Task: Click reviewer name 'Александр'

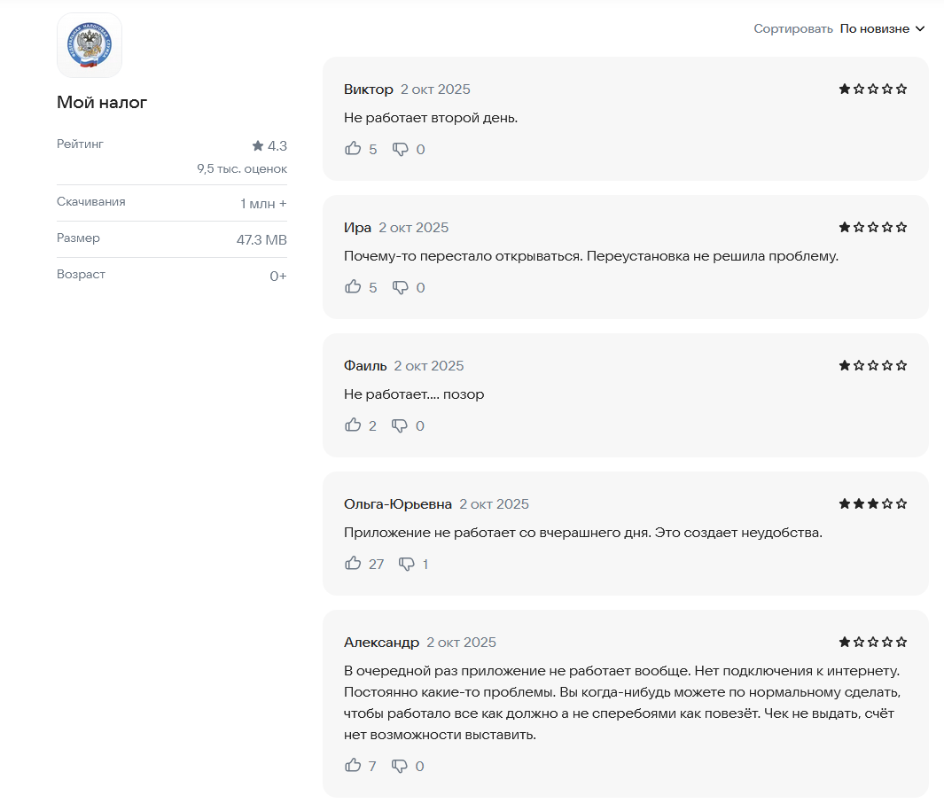Action: coord(381,643)
